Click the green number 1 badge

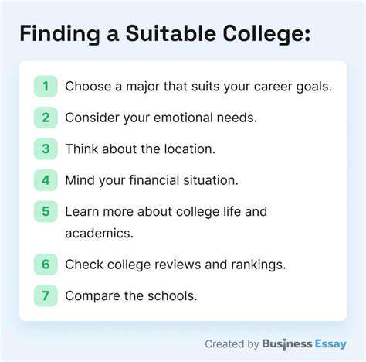pyautogui.click(x=46, y=87)
